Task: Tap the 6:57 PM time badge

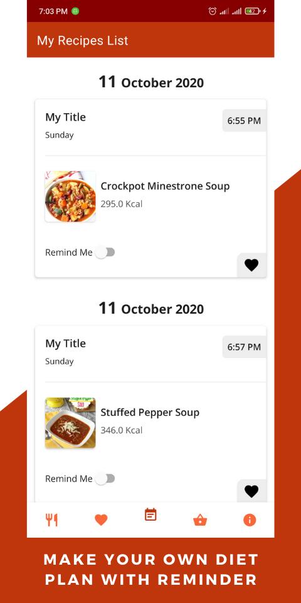Action: (x=244, y=347)
